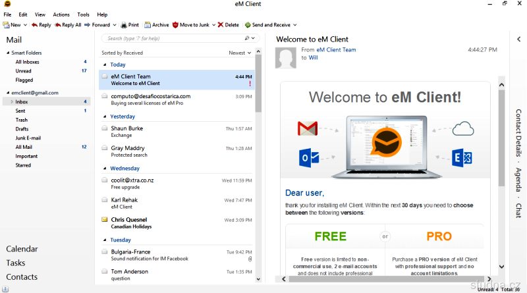
Task: Open the Actions menu
Action: click(x=61, y=14)
